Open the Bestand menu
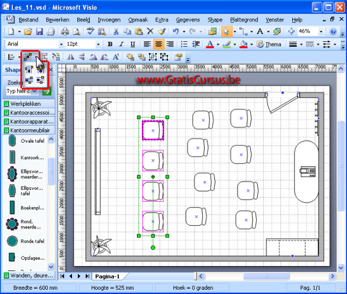This screenshot has width=347, height=294. pos(28,20)
